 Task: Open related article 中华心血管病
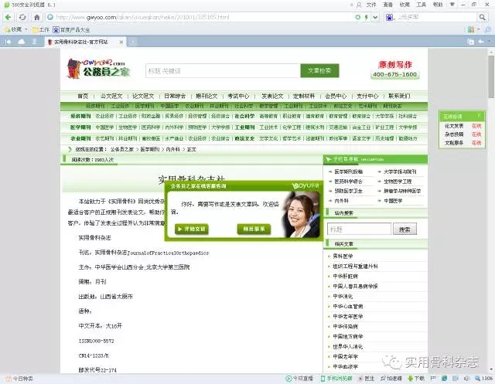point(348,306)
